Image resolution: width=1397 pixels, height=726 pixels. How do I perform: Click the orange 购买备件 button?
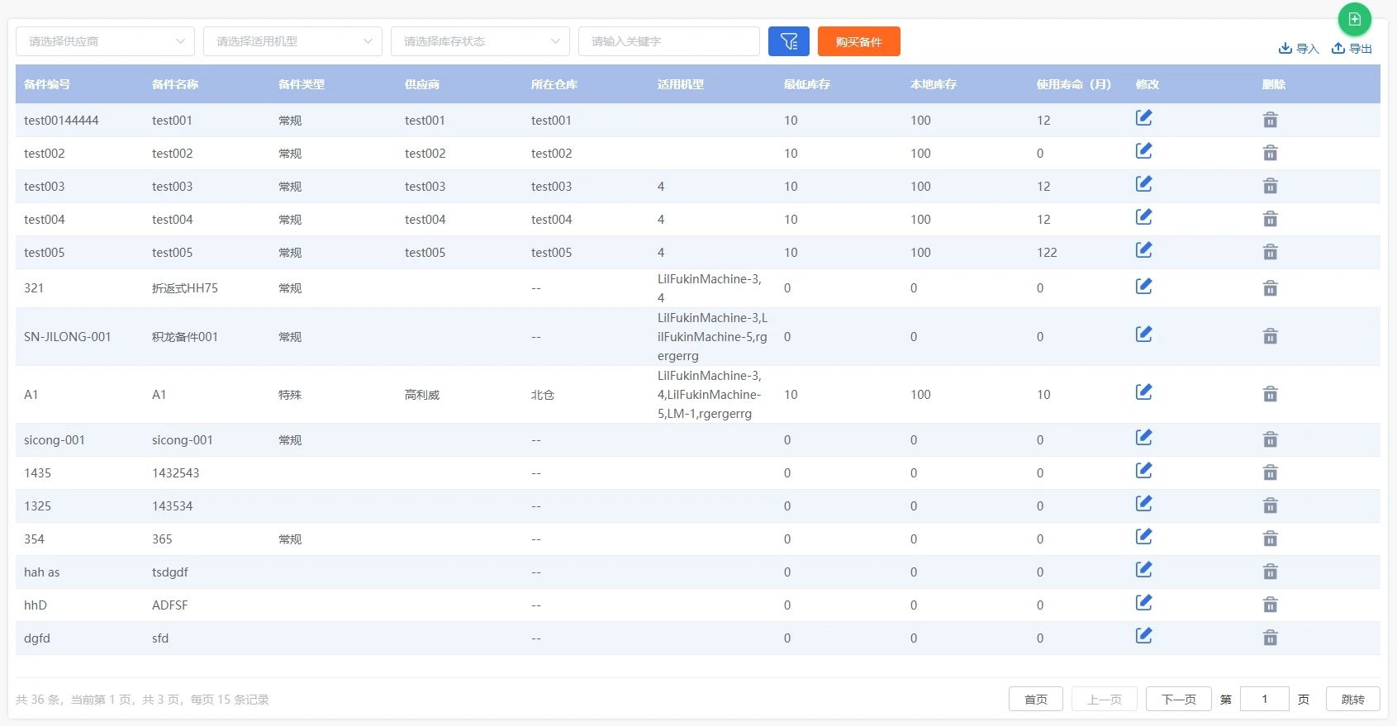(859, 41)
